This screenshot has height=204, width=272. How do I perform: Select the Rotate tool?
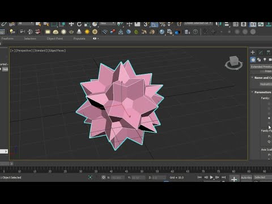click(x=79, y=24)
